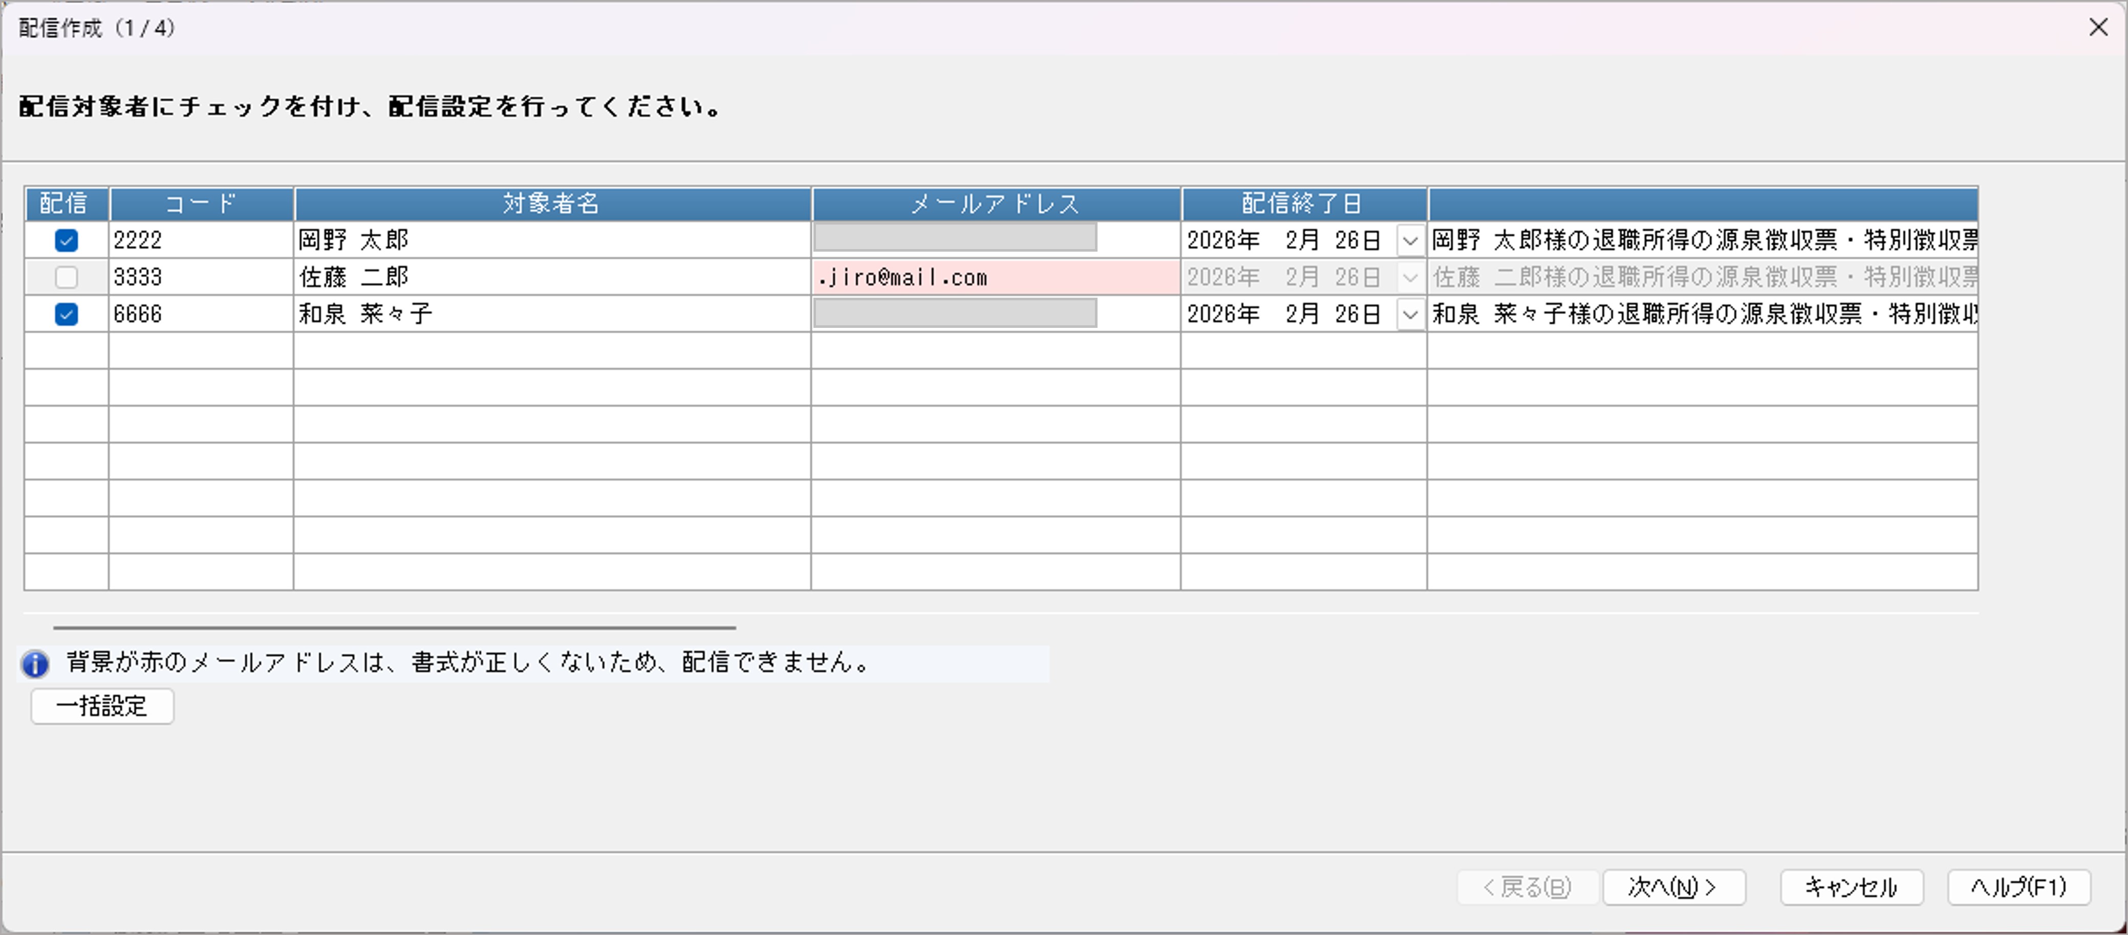This screenshot has width=2128, height=935.
Task: Check 配信 checkbox for 佐藤 二郎
Action: click(x=66, y=277)
